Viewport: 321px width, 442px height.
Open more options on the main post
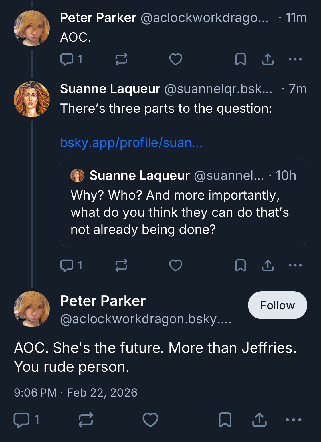[294, 420]
